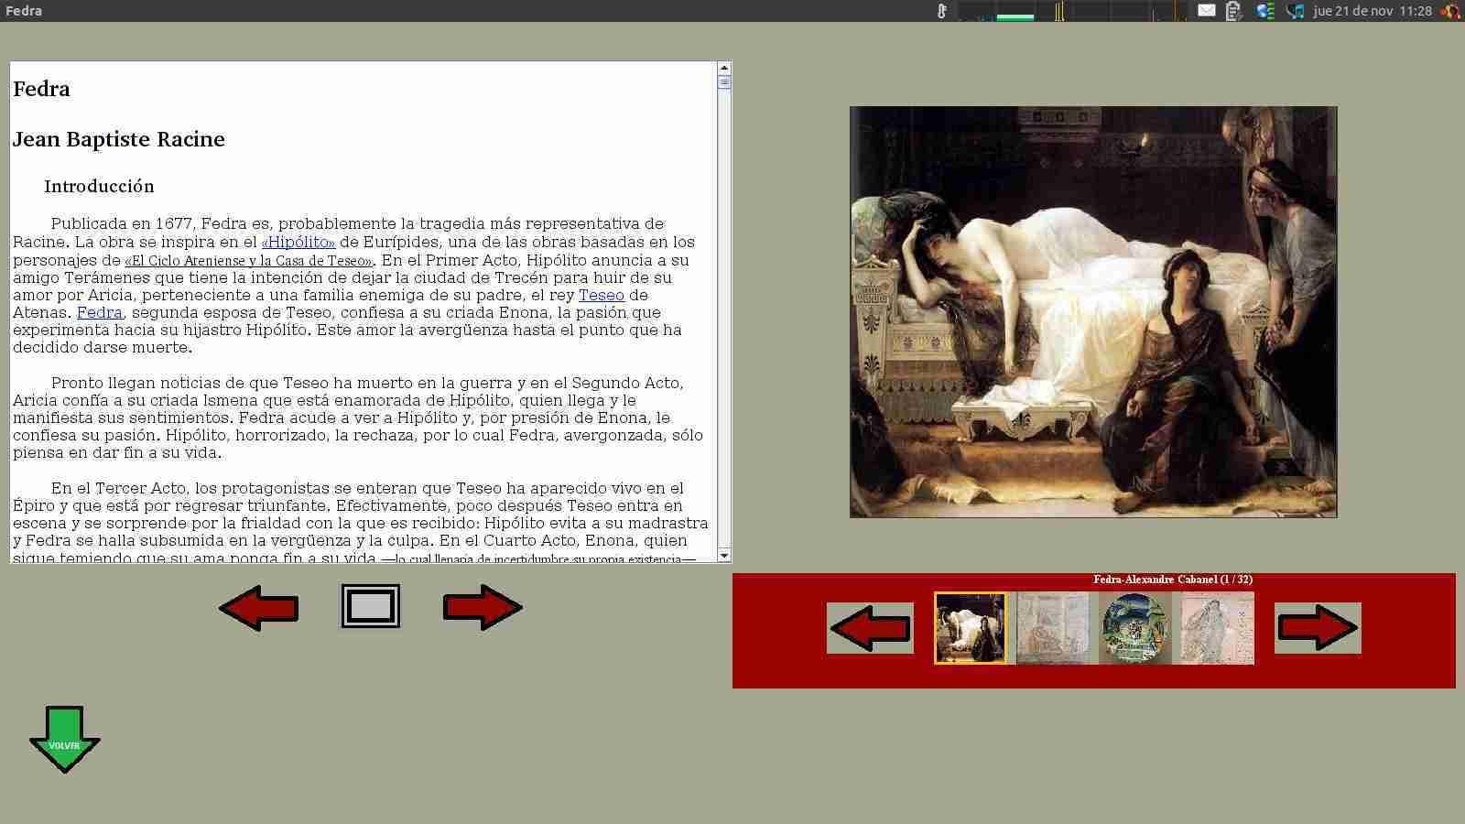The image size is (1465, 824).
Task: Click the temperature sensor indicator in top panel
Action: click(x=941, y=11)
